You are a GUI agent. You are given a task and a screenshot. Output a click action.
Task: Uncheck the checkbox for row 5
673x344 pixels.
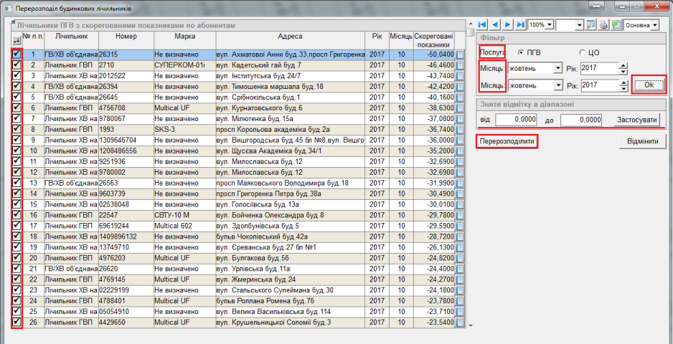(x=17, y=97)
